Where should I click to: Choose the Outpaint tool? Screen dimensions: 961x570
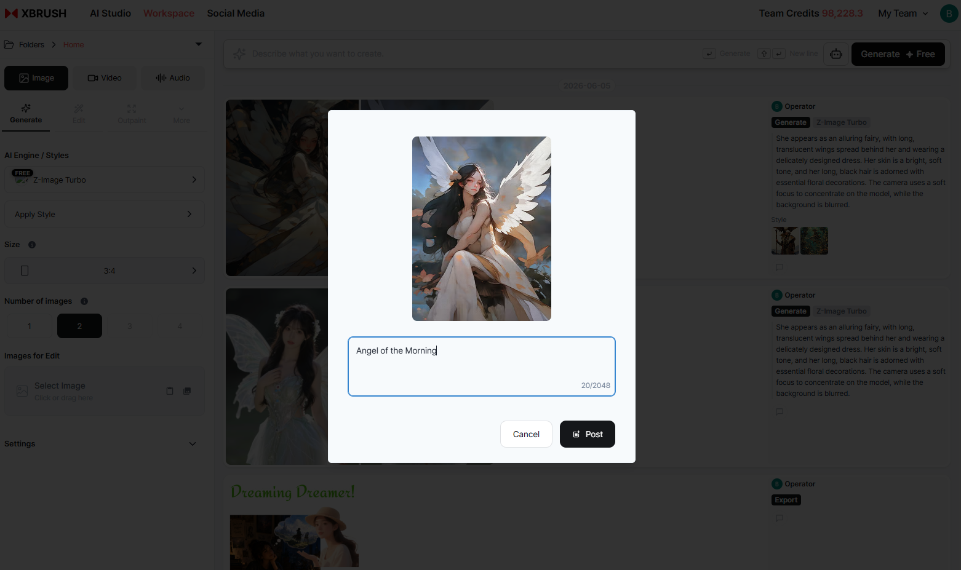(132, 114)
